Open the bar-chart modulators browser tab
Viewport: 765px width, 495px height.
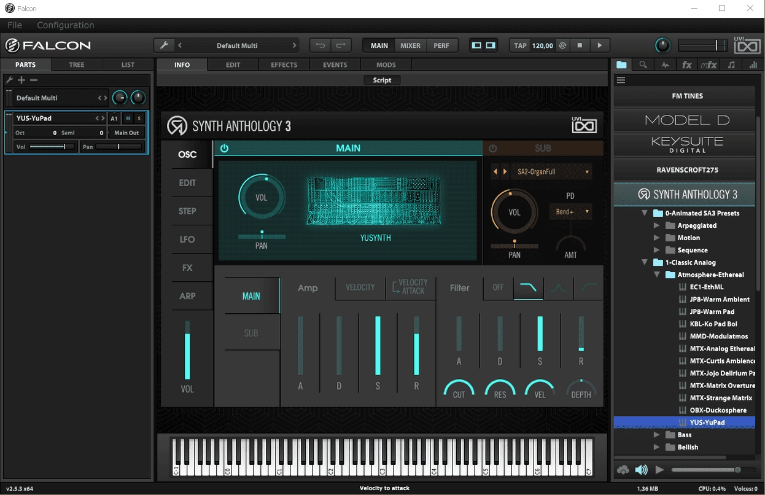pos(753,64)
